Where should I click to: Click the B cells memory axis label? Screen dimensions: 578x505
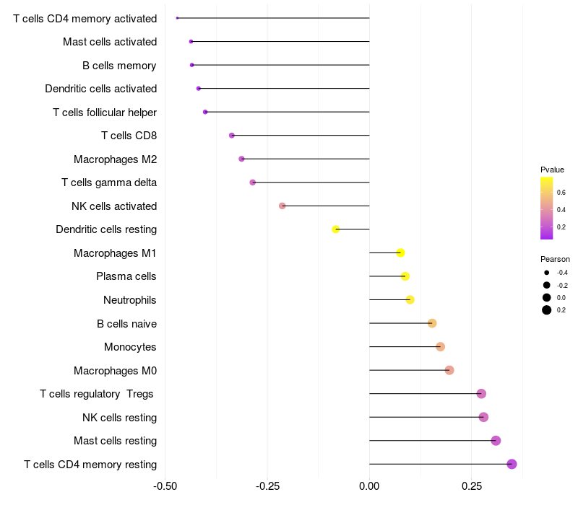119,66
